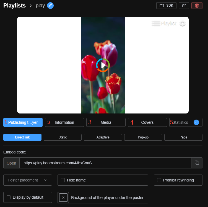Image resolution: width=208 pixels, height=207 pixels.
Task: Play the tulip video
Action: 103,65
